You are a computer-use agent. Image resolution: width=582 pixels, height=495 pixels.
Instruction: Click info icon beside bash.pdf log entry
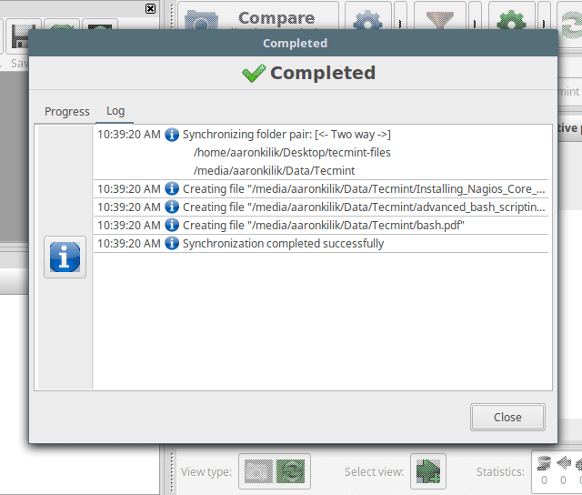(172, 226)
